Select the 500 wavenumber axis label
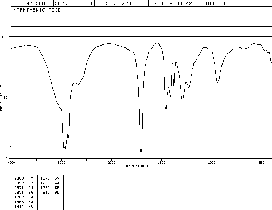The width and height of the screenshot is (272, 210). tap(262, 163)
